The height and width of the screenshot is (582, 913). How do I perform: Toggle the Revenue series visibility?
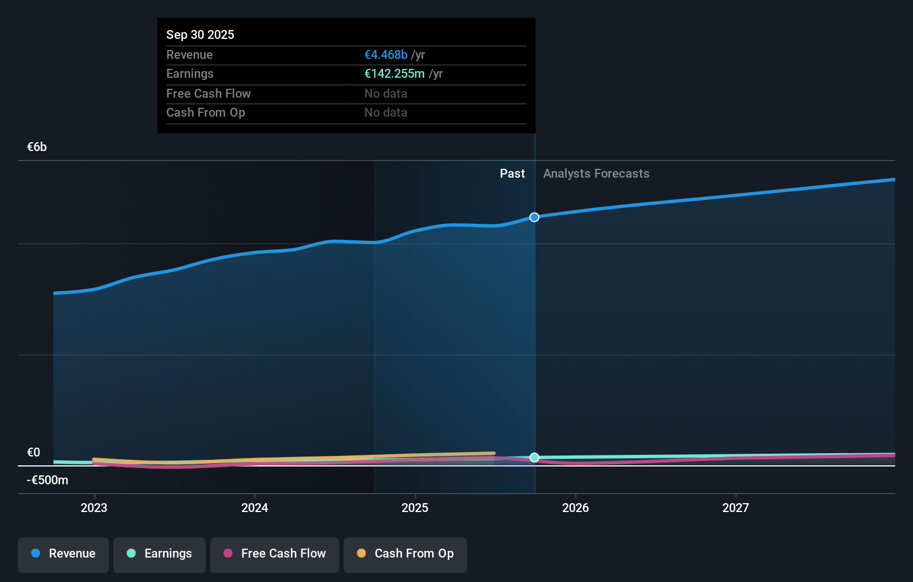point(63,555)
